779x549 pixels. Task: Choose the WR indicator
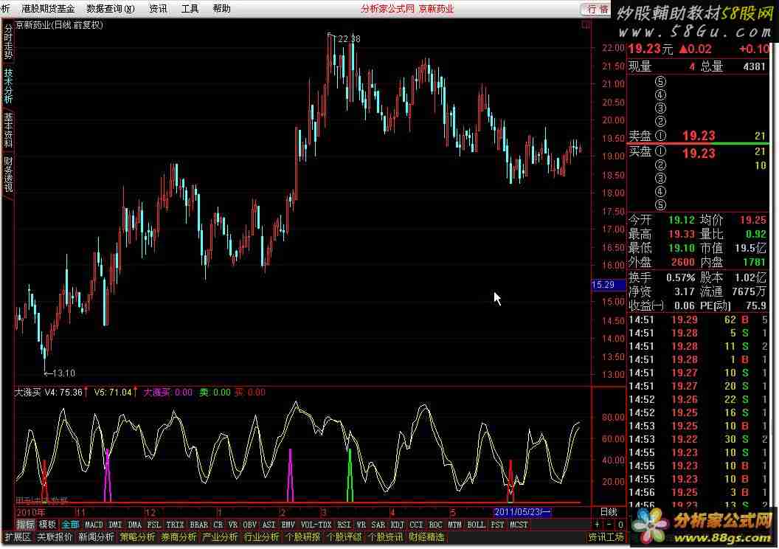[x=361, y=524]
